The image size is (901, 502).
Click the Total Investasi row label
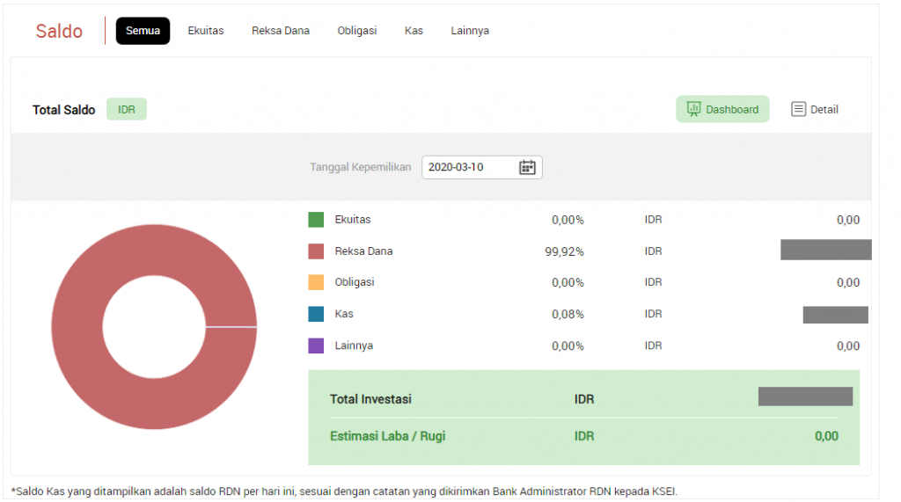point(370,399)
